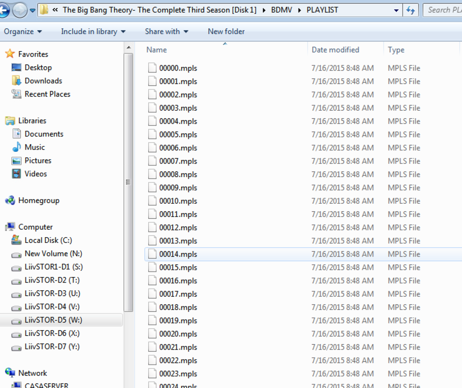Click the folder icon in address bar
462x388 pixels.
click(44, 10)
